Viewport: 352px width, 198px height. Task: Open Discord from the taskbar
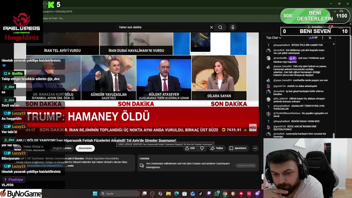point(257,194)
